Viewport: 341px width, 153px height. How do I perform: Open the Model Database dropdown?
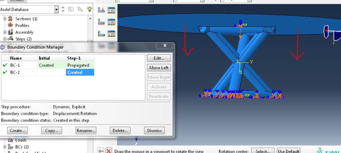point(57,9)
